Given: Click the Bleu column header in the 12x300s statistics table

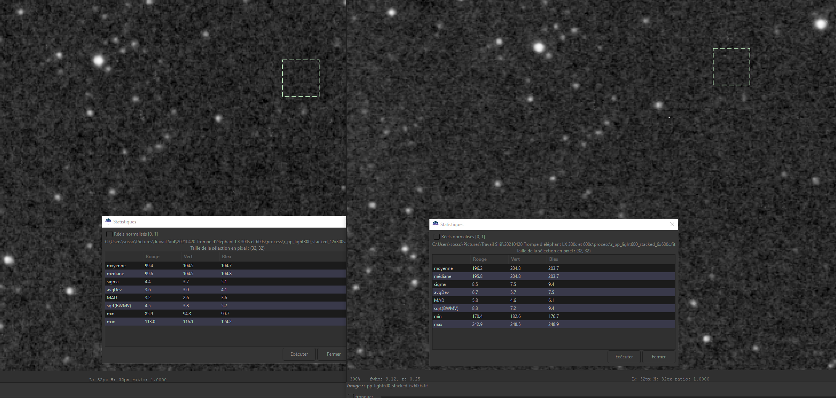Looking at the screenshot, I should (227, 257).
